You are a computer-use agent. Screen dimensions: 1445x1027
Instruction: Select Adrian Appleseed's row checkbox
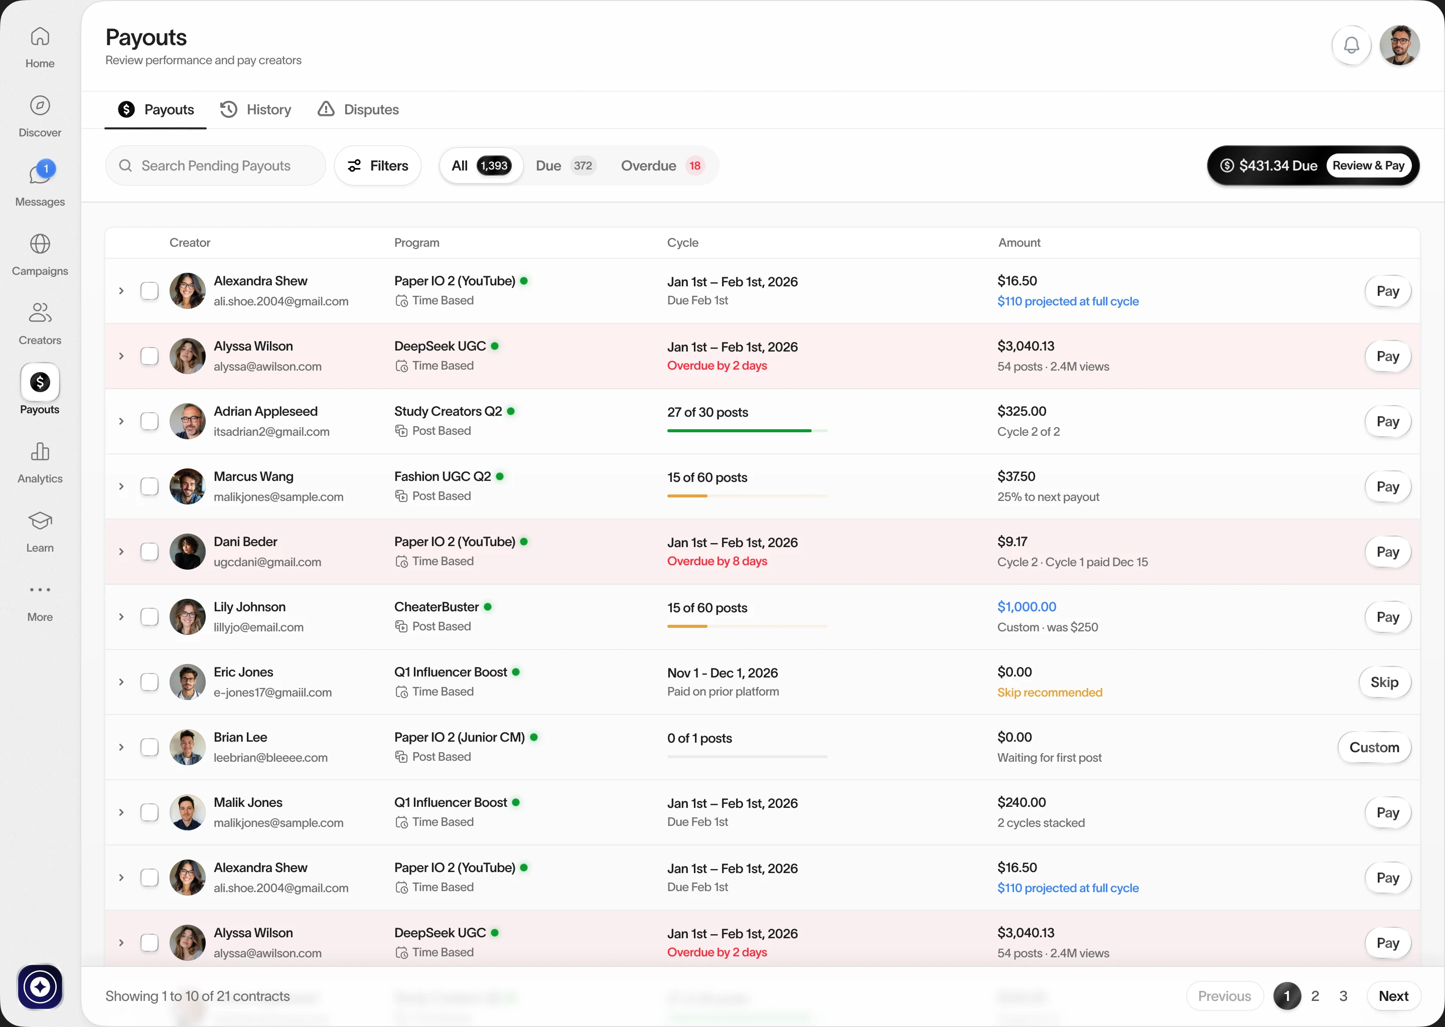(150, 421)
